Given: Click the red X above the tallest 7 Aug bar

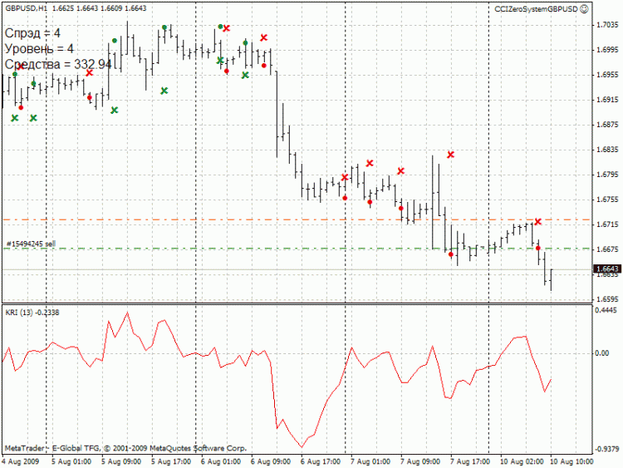Looking at the screenshot, I should point(450,155).
